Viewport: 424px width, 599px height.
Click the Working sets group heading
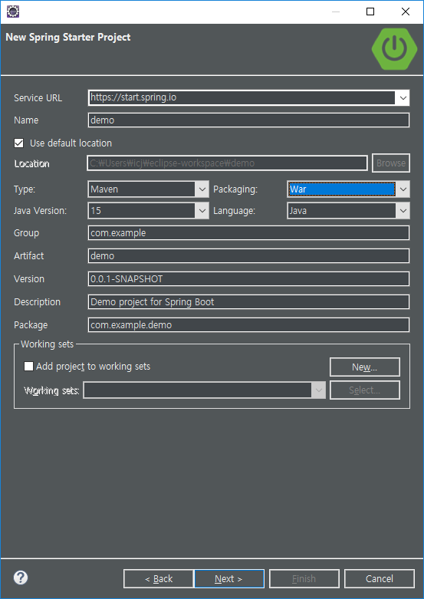[47, 344]
